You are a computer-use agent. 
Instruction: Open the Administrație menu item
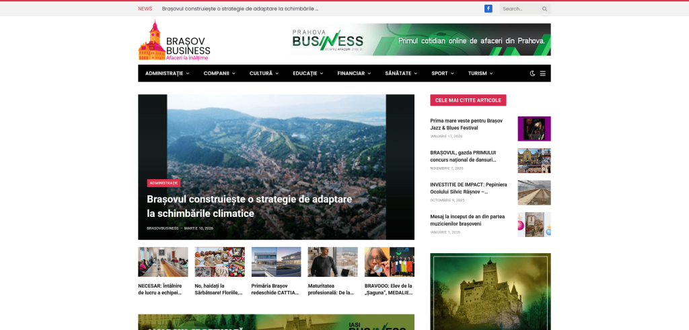pos(164,73)
